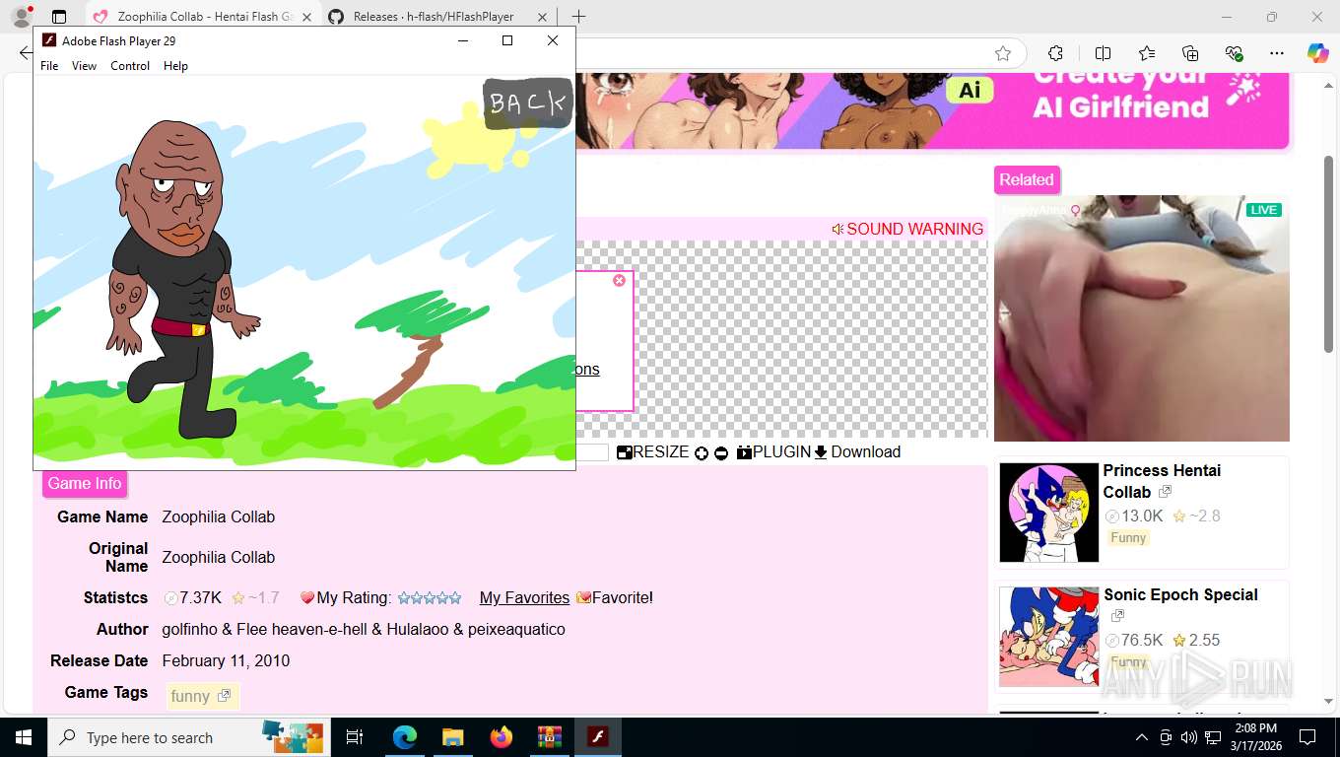Open the tab actions menu icon

(59, 17)
